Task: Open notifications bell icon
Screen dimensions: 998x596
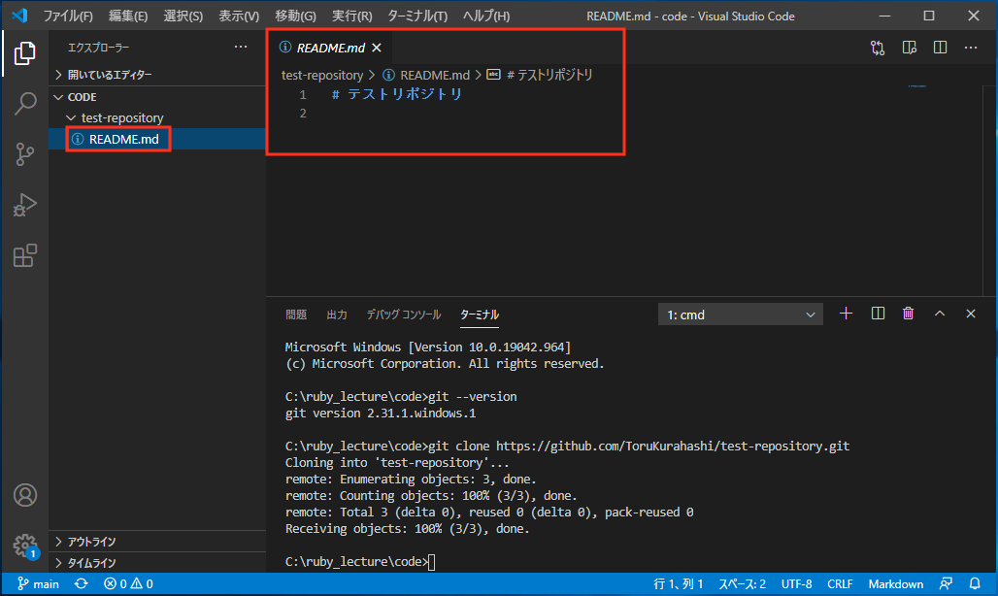Action: click(975, 584)
